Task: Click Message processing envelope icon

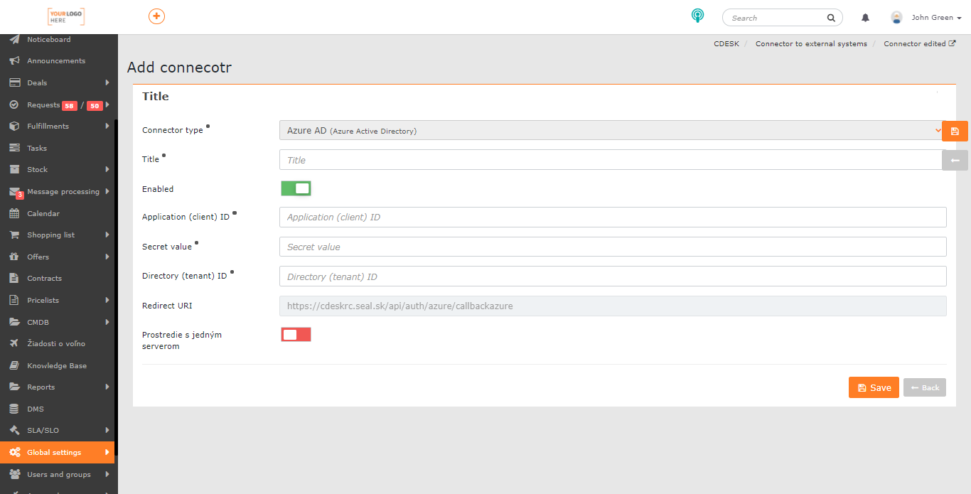Action: point(14,191)
